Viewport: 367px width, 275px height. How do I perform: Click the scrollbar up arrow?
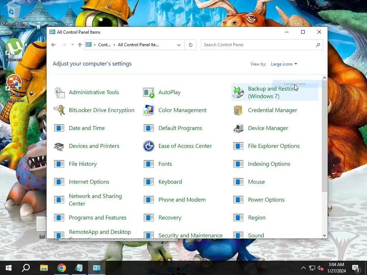[324, 78]
